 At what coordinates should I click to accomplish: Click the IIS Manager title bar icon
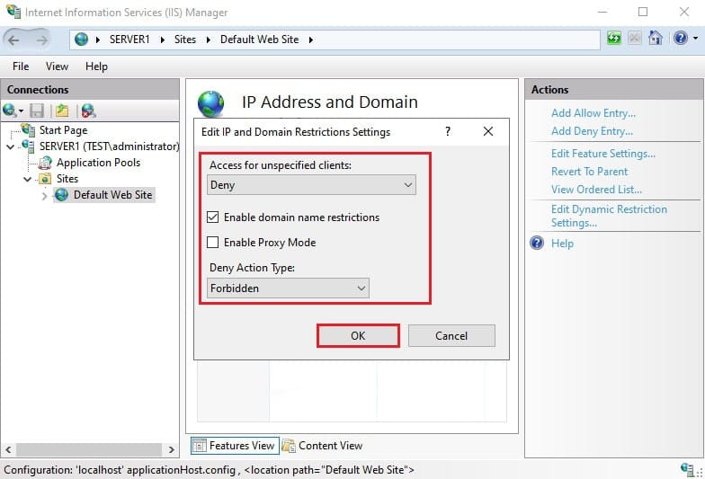coord(13,11)
